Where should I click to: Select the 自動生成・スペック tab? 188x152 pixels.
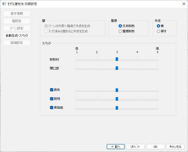pos(17,36)
